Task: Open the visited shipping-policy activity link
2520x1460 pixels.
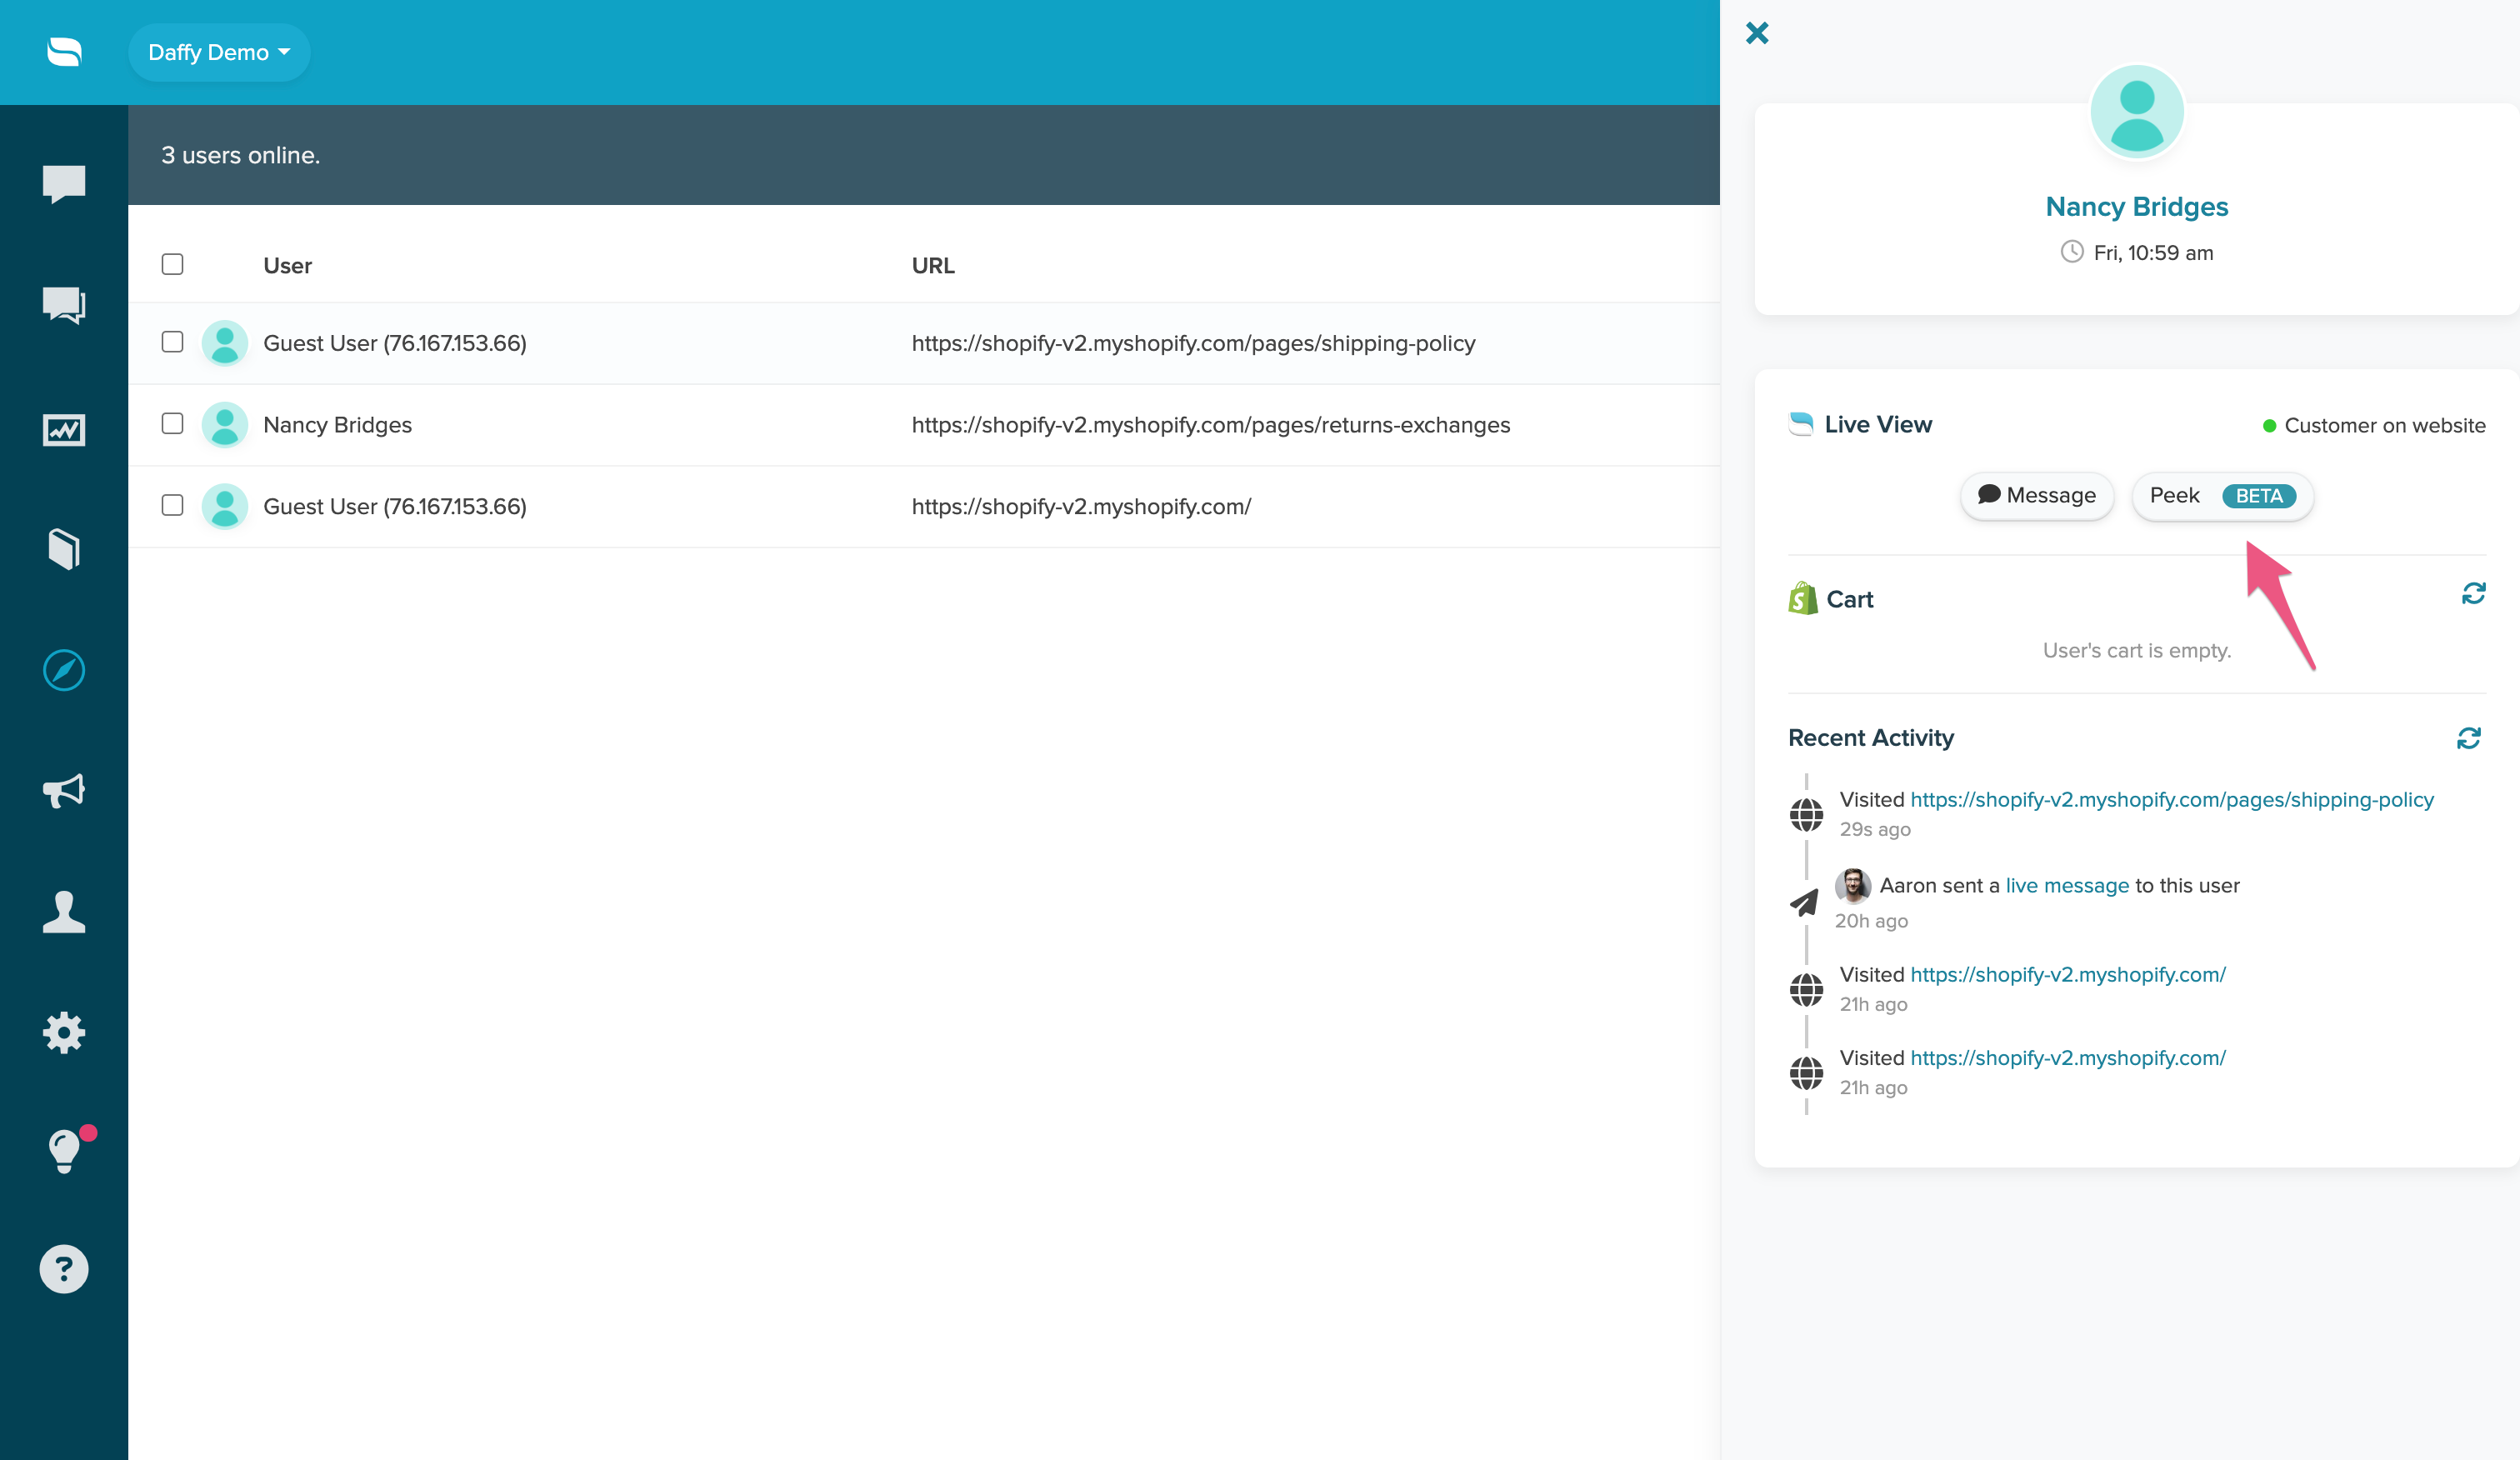Action: click(x=2172, y=800)
